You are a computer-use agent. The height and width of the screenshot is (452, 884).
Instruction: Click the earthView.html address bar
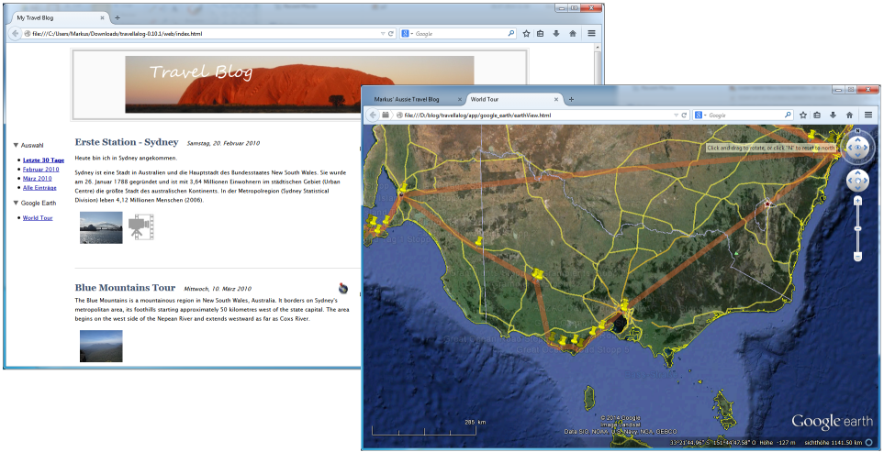(x=535, y=115)
